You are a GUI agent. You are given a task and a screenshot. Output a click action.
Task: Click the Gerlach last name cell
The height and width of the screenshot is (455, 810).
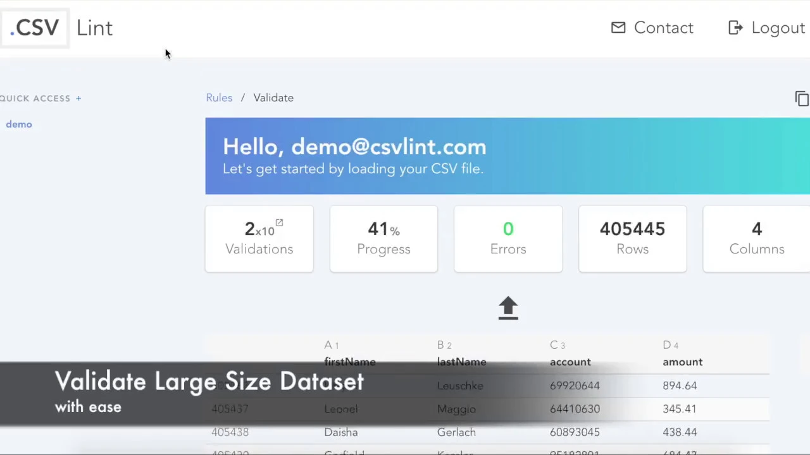click(456, 432)
